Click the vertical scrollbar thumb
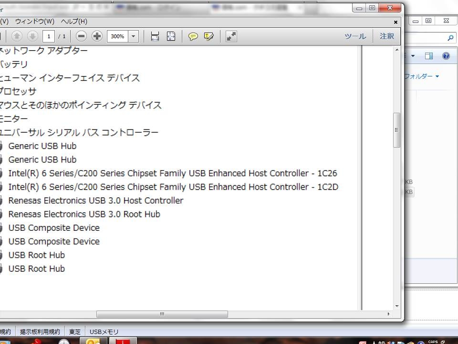 coord(396,130)
